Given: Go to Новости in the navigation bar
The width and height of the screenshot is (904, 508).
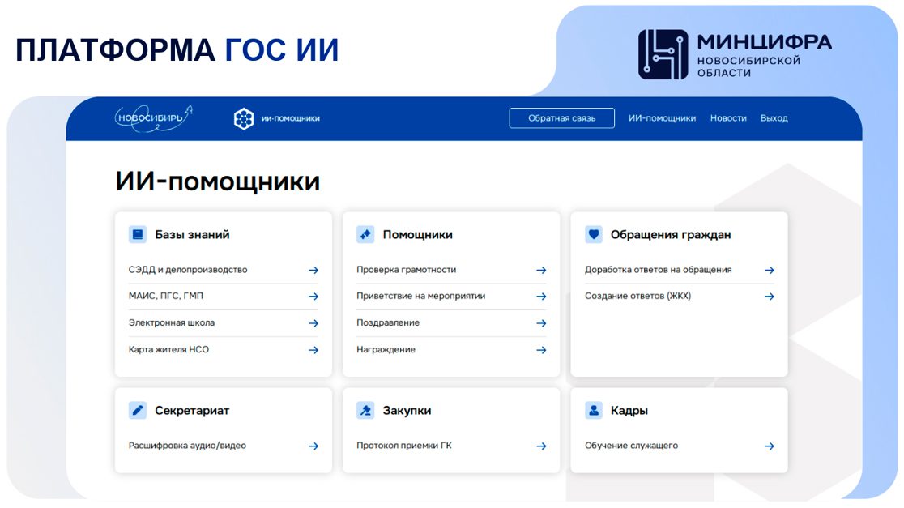Looking at the screenshot, I should 728,118.
